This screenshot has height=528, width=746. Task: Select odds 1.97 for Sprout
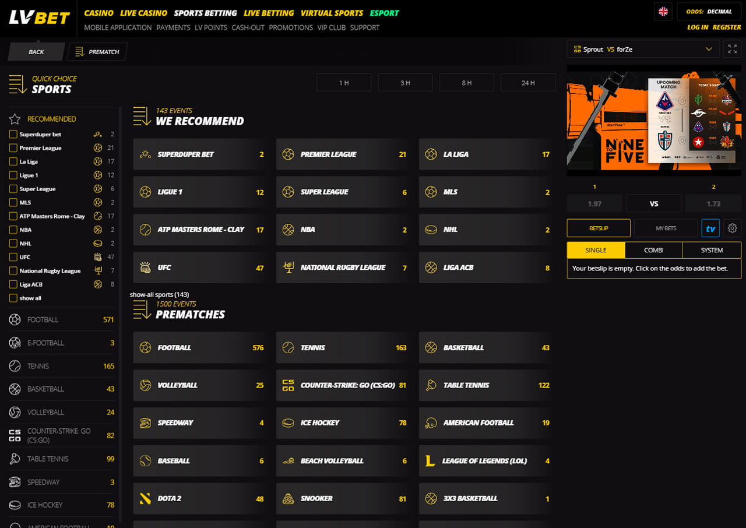click(594, 204)
